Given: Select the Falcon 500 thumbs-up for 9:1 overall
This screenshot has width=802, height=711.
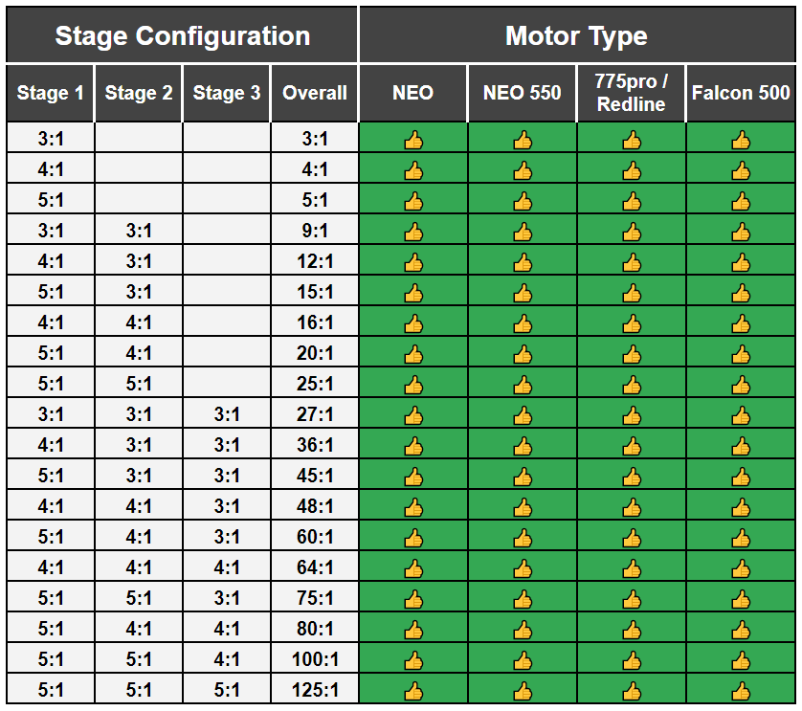Looking at the screenshot, I should click(741, 233).
